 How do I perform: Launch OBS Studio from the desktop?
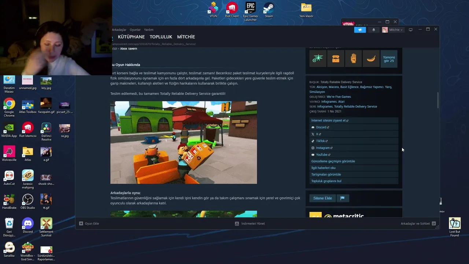click(x=28, y=202)
